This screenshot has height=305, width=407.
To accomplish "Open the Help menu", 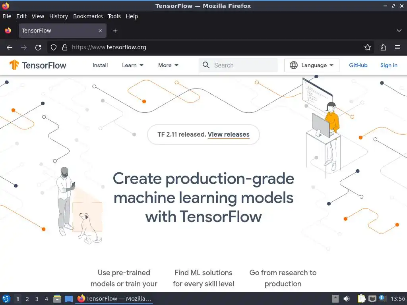I will (x=132, y=16).
